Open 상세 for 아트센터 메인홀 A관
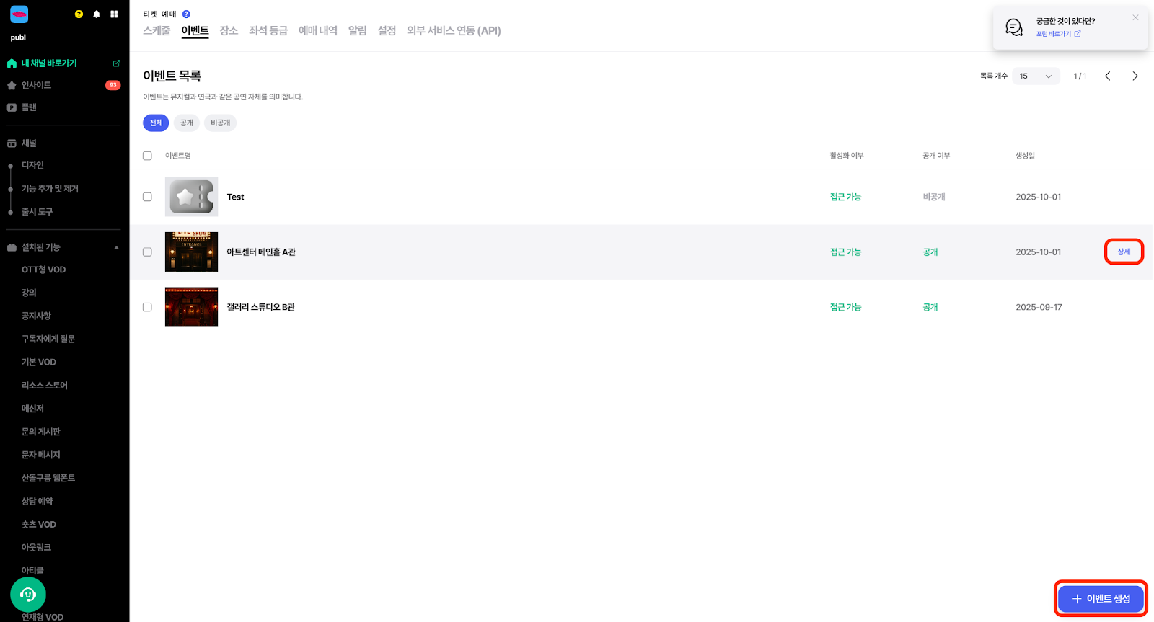Viewport: 1154px width, 622px height. point(1123,252)
